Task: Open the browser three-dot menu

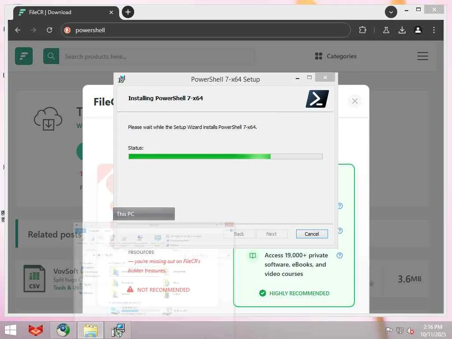Action: click(x=434, y=30)
